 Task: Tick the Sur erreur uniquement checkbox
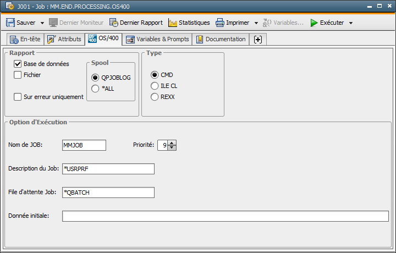click(x=18, y=97)
